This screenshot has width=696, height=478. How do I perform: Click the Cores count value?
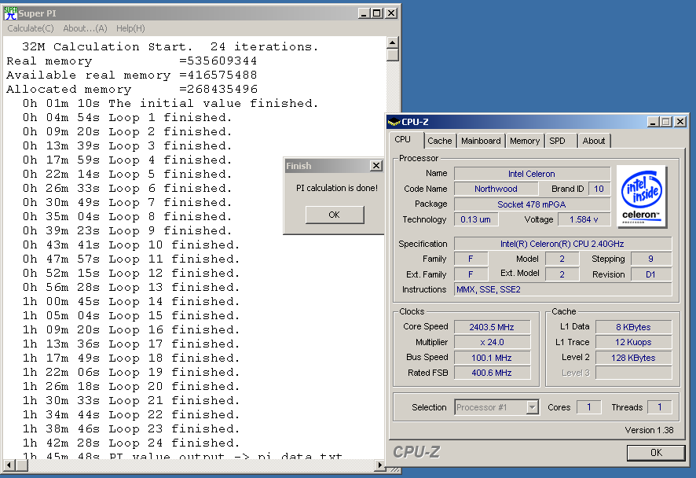coord(588,407)
